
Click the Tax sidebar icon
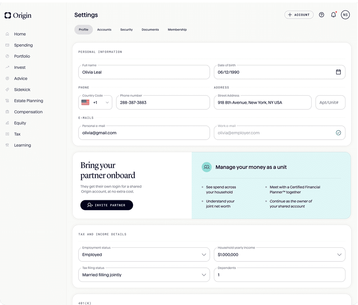tap(7, 134)
